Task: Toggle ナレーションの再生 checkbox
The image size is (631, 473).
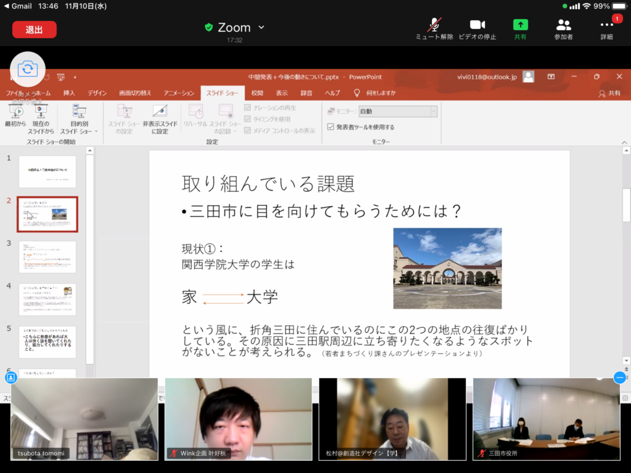Action: click(248, 108)
